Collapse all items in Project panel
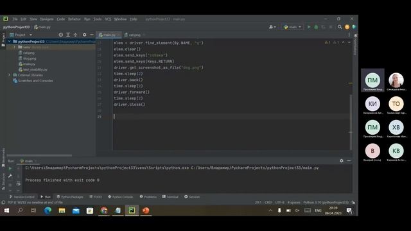Screen dimensions: 411x231 pyautogui.click(x=76, y=35)
